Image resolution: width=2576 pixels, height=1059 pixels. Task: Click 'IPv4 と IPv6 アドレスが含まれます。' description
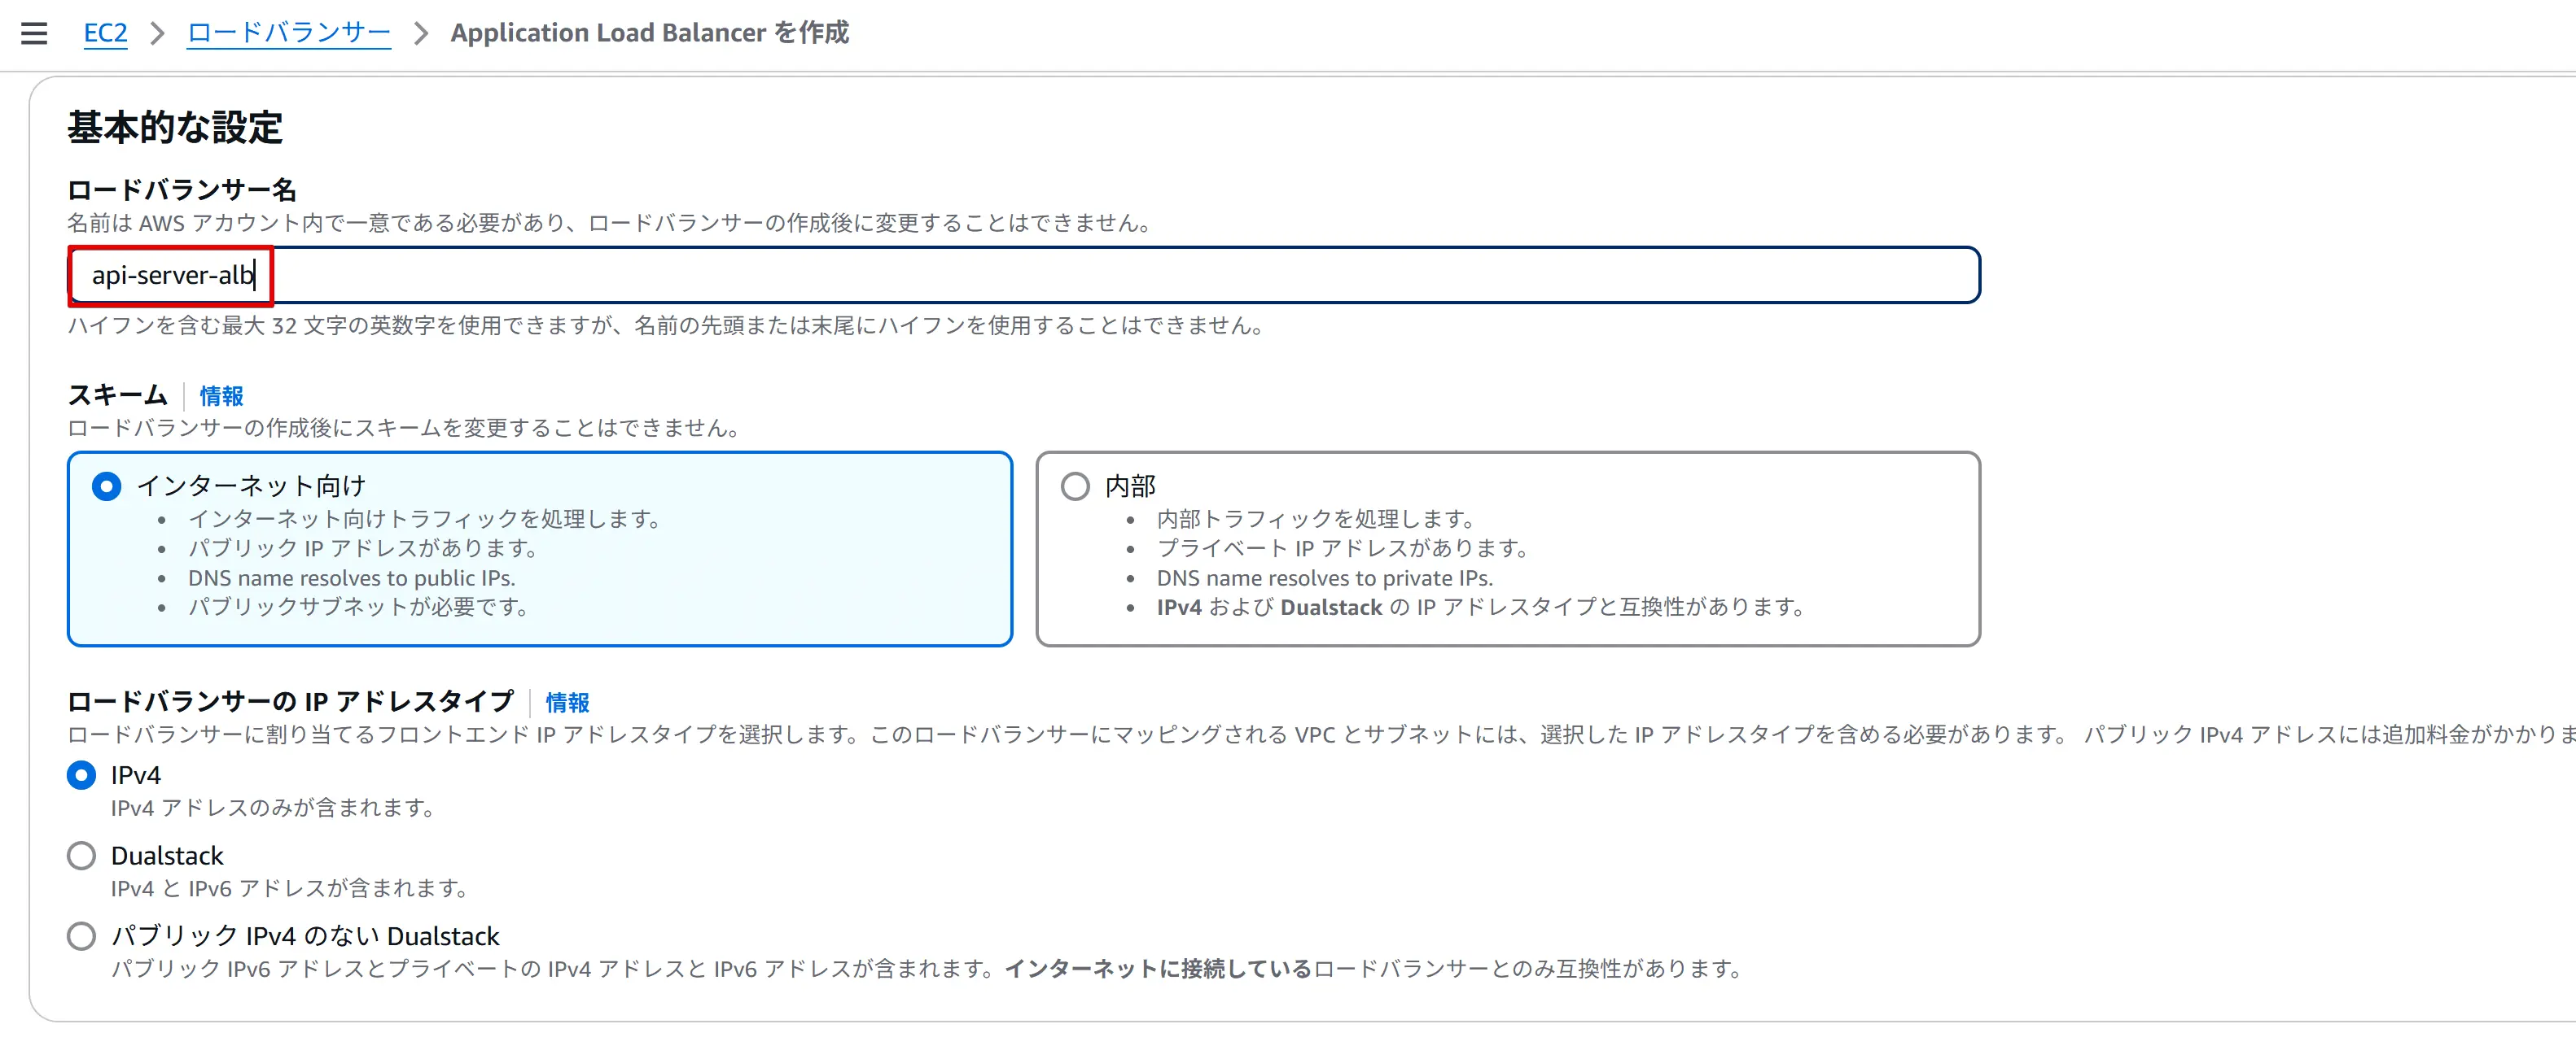pos(289,888)
